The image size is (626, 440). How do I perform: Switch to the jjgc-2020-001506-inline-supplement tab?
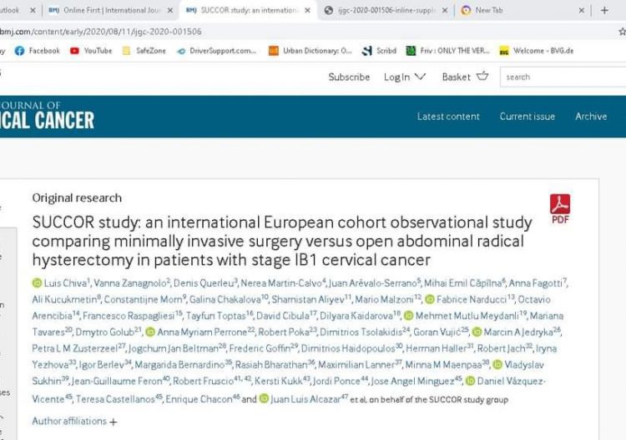(x=384, y=10)
